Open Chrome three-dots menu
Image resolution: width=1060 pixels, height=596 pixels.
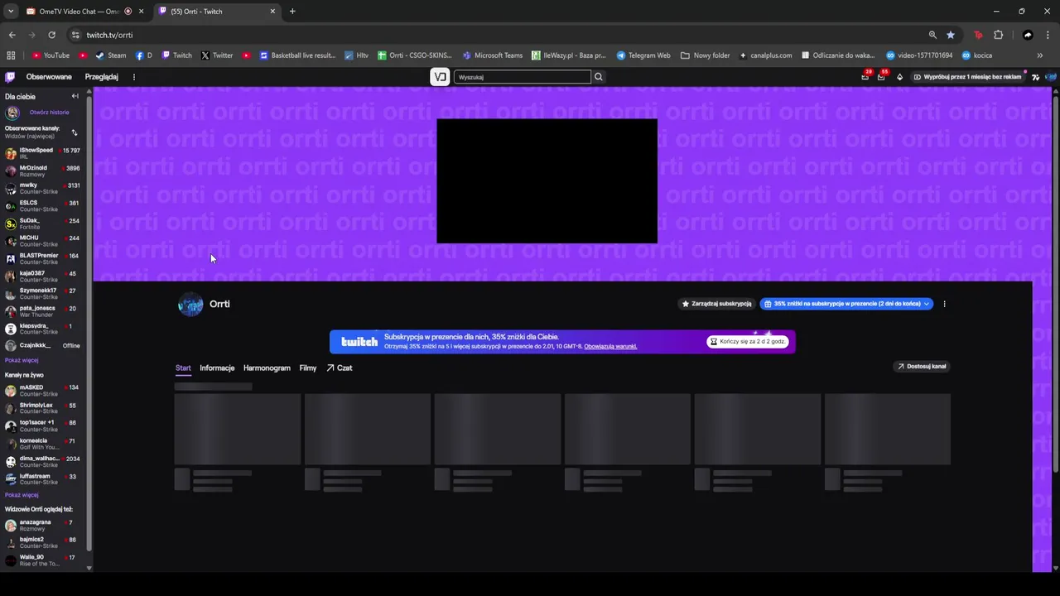tap(1048, 35)
